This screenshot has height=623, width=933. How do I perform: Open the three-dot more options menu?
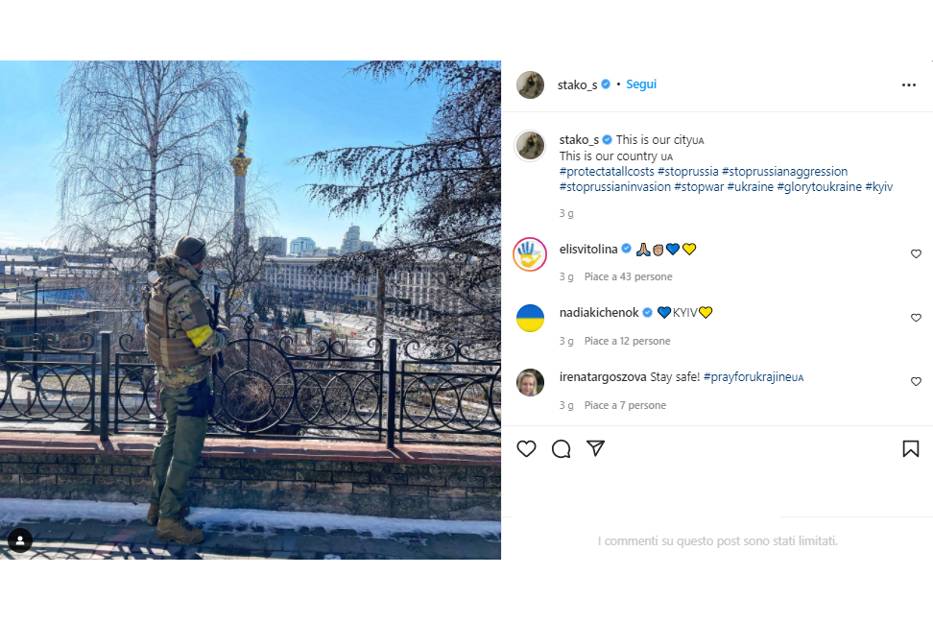pos(909,85)
